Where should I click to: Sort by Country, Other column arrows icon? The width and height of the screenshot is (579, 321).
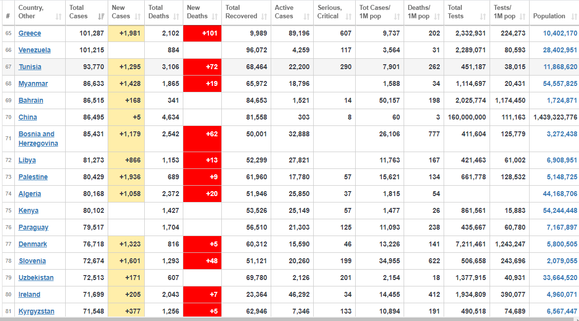click(x=58, y=17)
